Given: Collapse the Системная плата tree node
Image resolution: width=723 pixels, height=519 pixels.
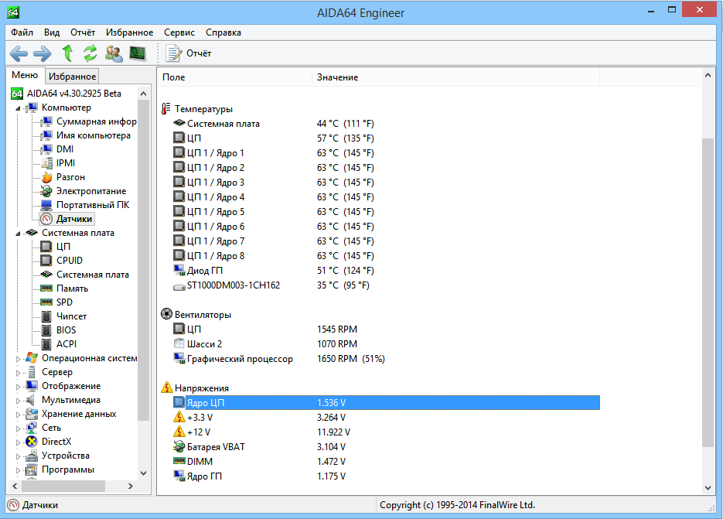Looking at the screenshot, I should pos(18,234).
